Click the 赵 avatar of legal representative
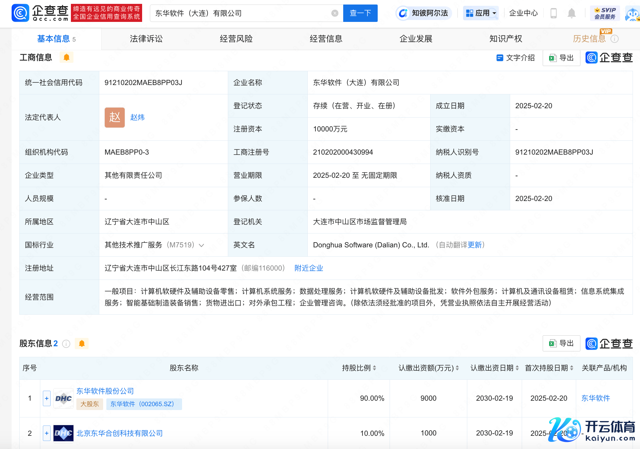Screen dimensions: 640x449 [x=114, y=118]
